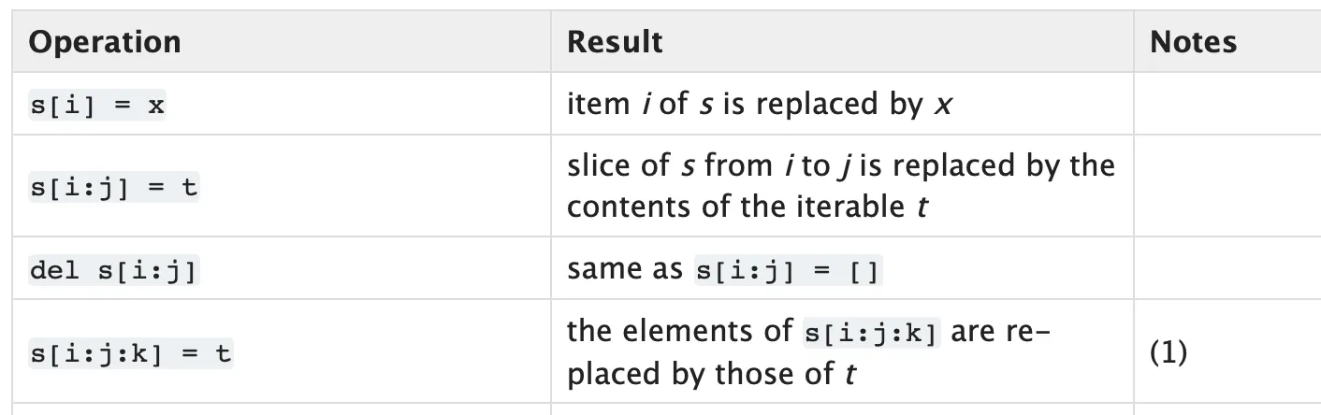Click the s[i:j:k] = t operation code
Screen dimensions: 1321x415
[x=131, y=354]
